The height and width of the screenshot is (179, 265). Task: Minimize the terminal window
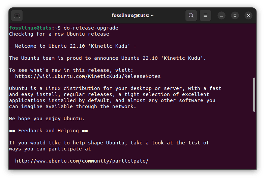(222, 15)
